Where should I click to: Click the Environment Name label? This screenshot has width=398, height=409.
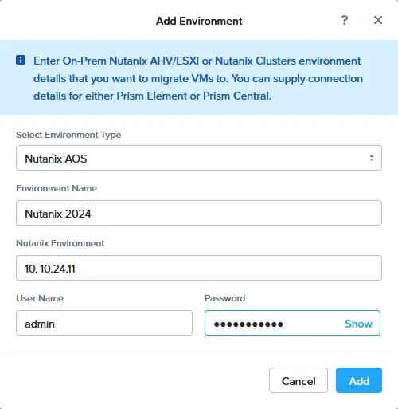coord(57,188)
